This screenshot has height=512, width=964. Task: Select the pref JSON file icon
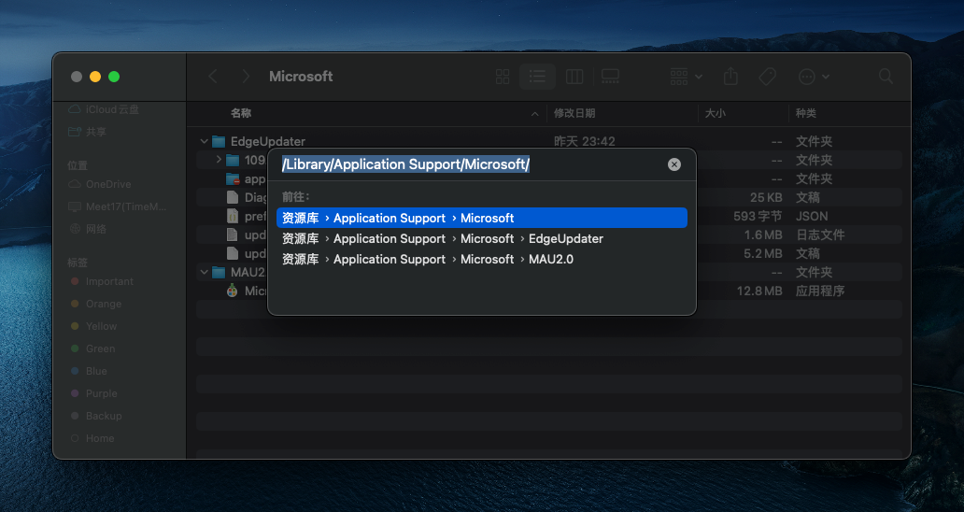(x=233, y=216)
